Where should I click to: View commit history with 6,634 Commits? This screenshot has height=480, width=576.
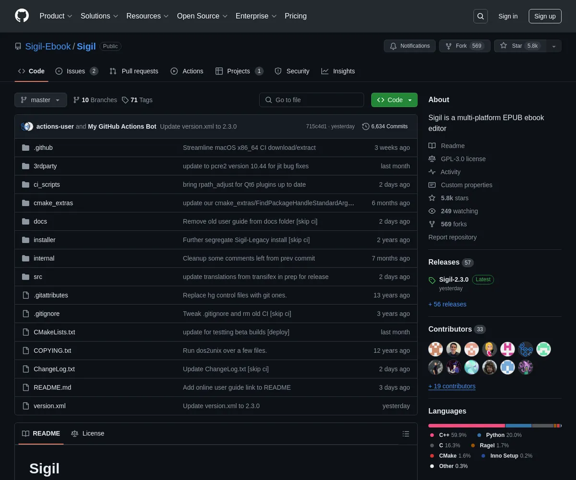pyautogui.click(x=385, y=126)
